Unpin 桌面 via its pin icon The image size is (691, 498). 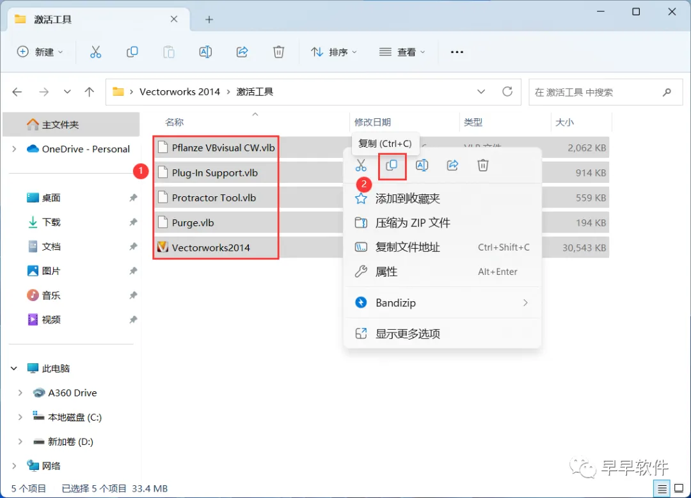click(133, 198)
